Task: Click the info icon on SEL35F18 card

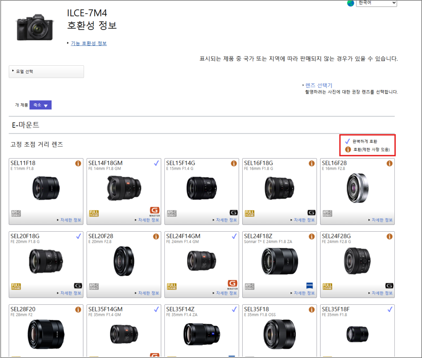Action: 312,309
